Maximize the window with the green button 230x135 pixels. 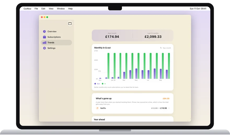47,17
